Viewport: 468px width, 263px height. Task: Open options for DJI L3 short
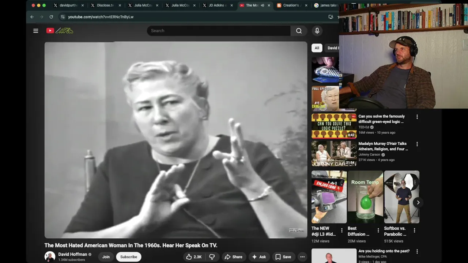[342, 230]
